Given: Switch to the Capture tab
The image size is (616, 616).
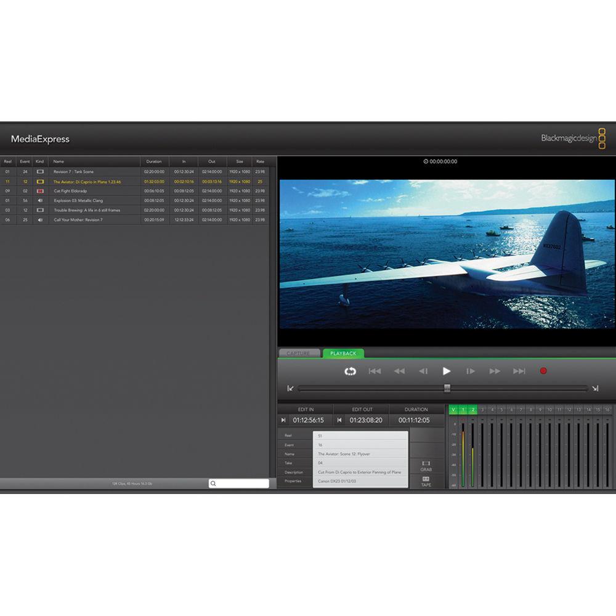Looking at the screenshot, I should pos(300,353).
